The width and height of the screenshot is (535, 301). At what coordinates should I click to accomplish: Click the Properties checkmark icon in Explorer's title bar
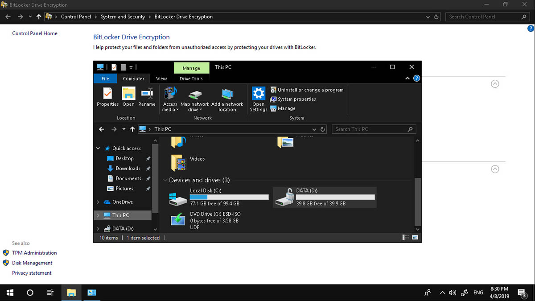(x=114, y=67)
